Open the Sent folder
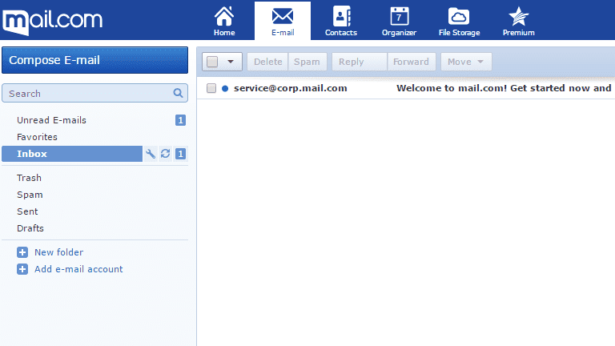This screenshot has height=346, width=615. 27,211
